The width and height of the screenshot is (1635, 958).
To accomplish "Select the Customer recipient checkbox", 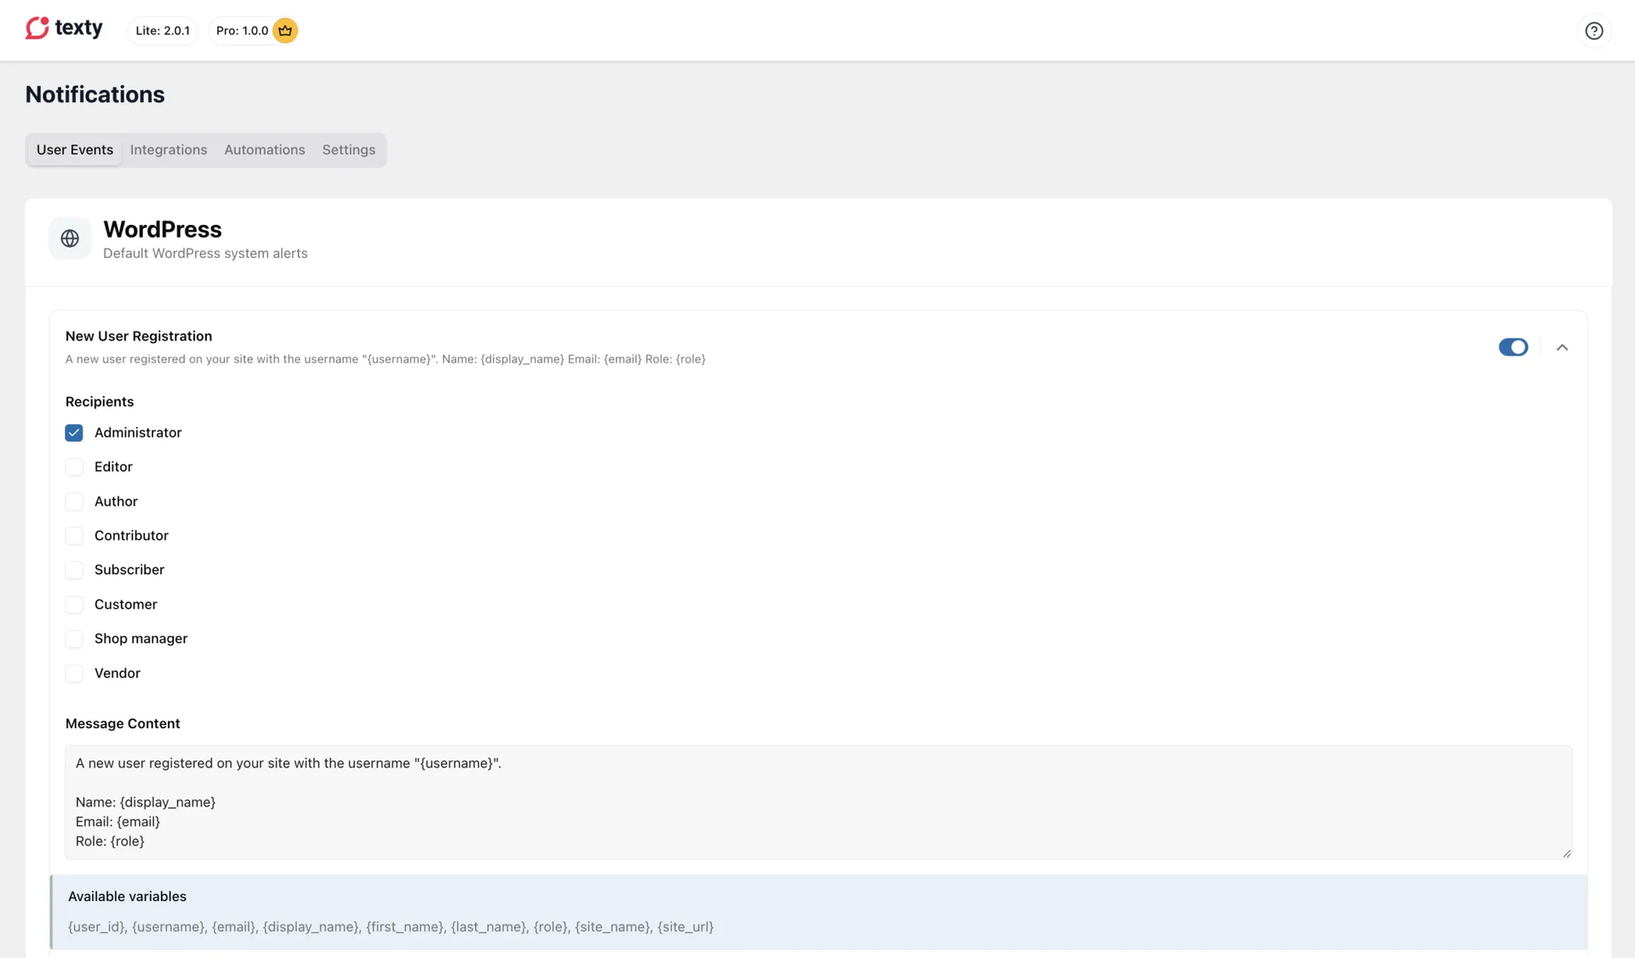I will point(74,605).
